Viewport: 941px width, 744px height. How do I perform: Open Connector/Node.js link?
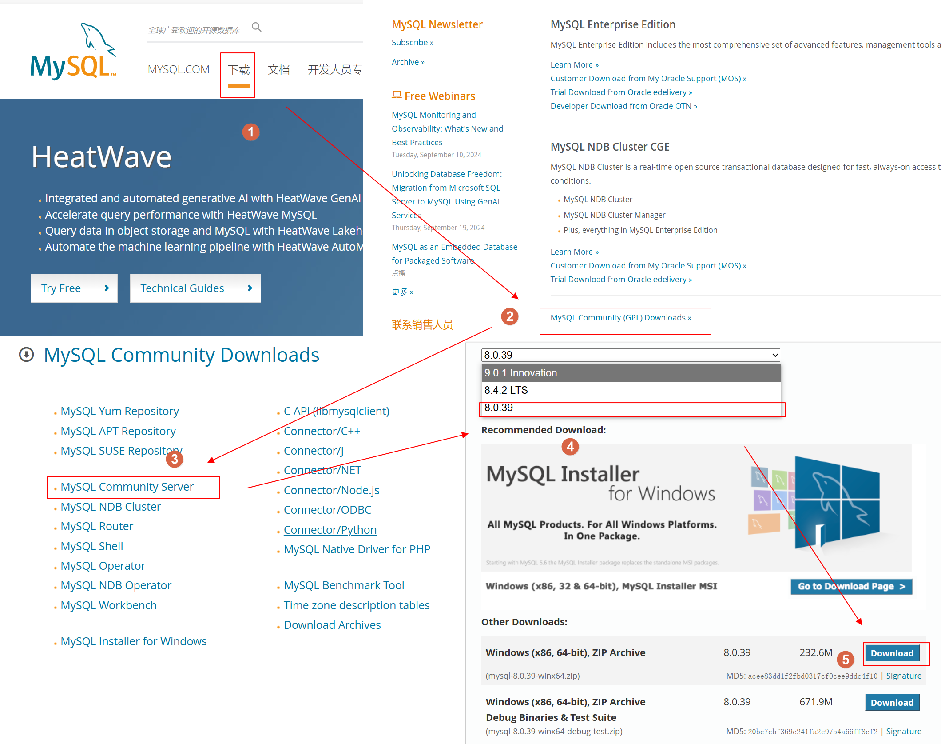(332, 490)
